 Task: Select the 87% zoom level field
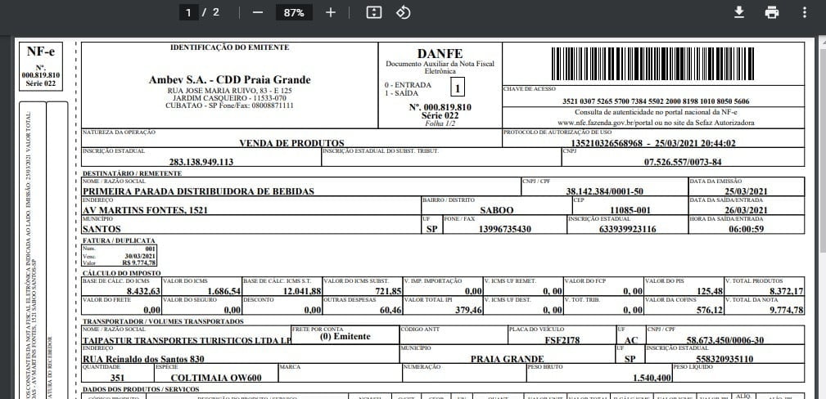pyautogui.click(x=294, y=12)
